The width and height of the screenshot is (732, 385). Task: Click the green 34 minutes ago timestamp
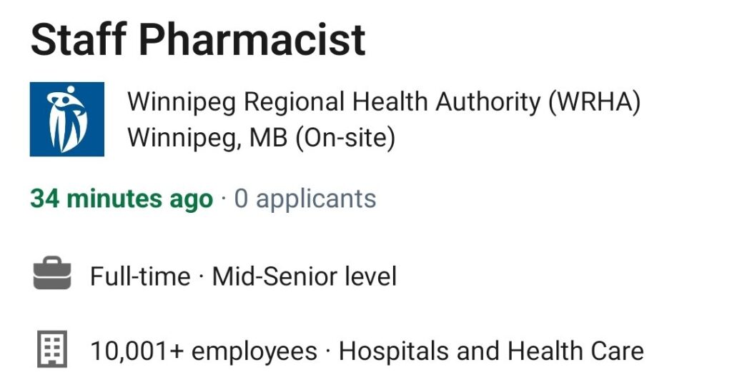122,199
